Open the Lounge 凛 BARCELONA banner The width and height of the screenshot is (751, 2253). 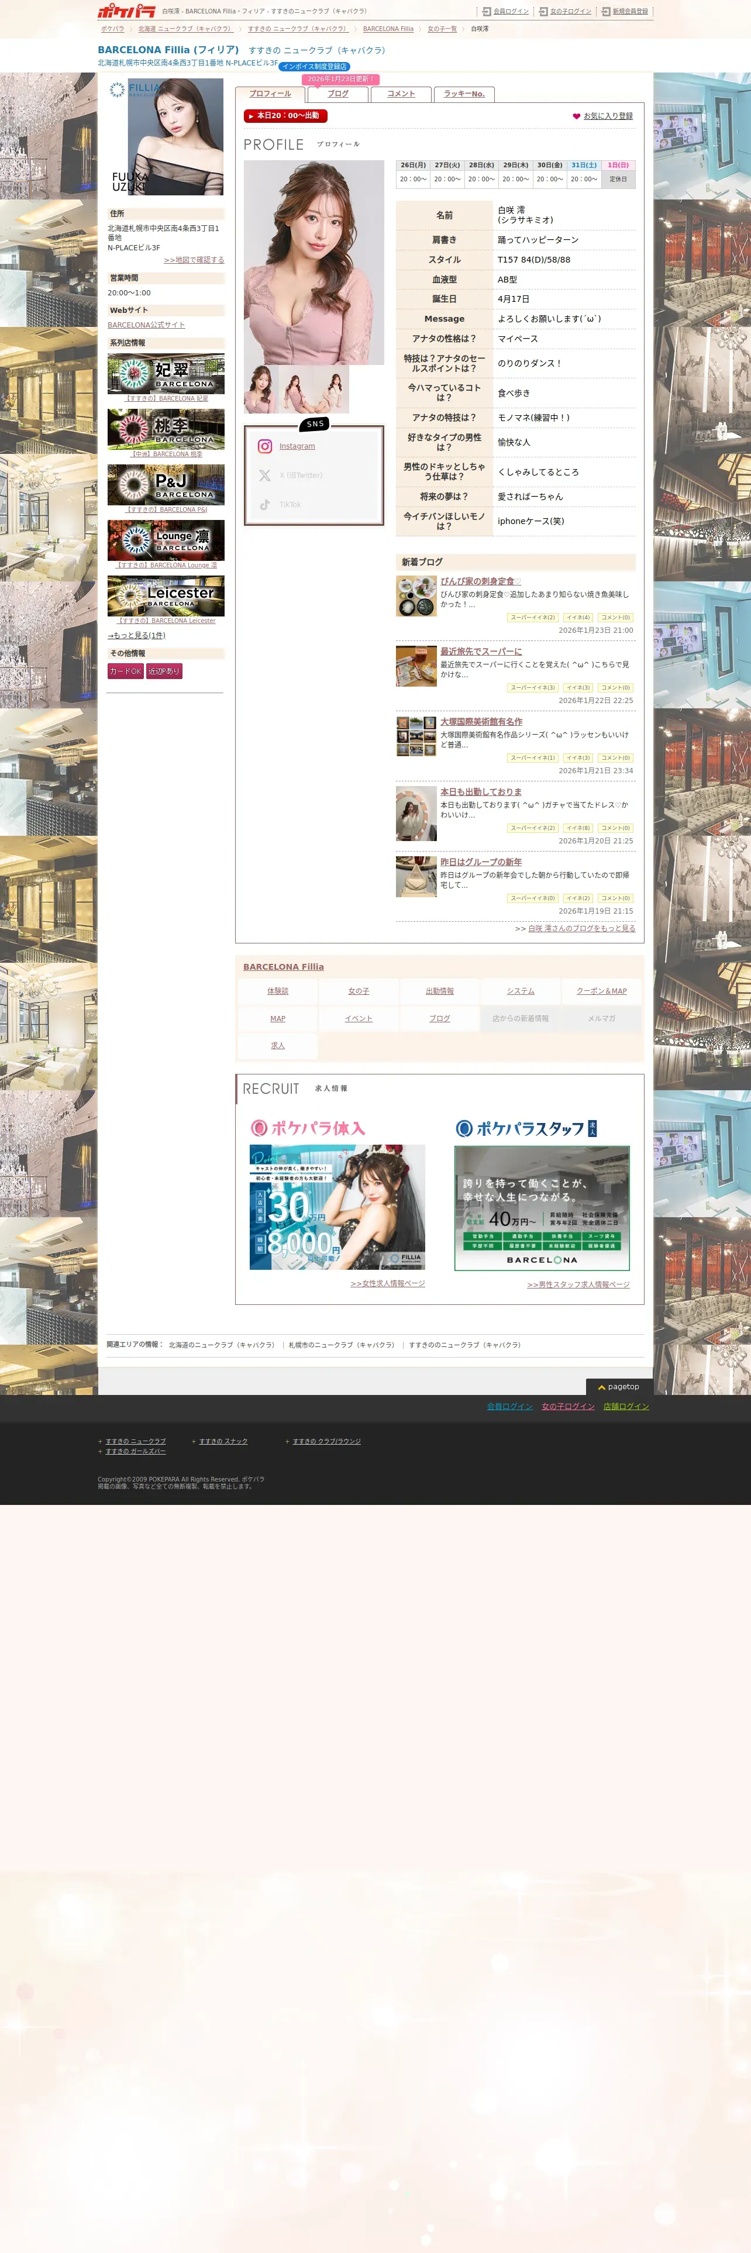(166, 540)
